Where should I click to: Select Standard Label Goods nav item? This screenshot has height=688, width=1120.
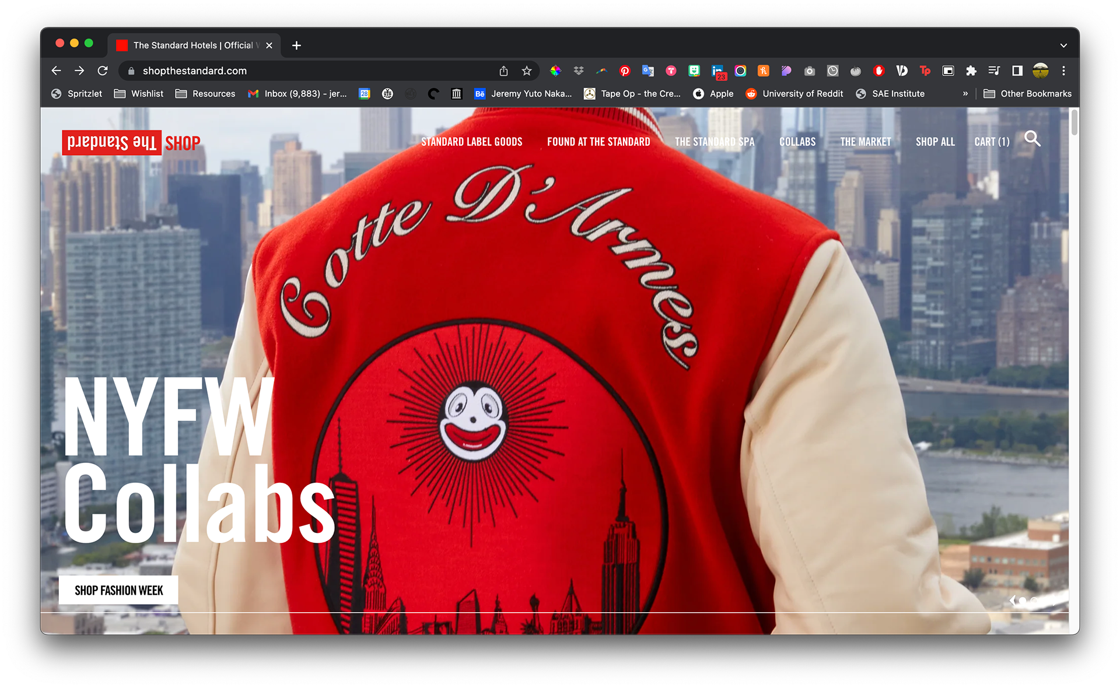471,142
